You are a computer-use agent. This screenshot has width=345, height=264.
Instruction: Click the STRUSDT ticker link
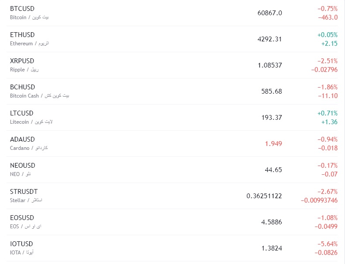[24, 192]
